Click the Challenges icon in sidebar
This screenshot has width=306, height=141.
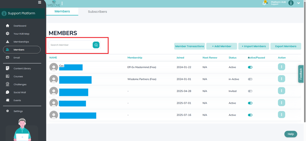coord(8,84)
